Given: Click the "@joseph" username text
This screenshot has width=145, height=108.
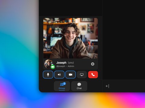Looking at the screenshot, I should [61, 66].
